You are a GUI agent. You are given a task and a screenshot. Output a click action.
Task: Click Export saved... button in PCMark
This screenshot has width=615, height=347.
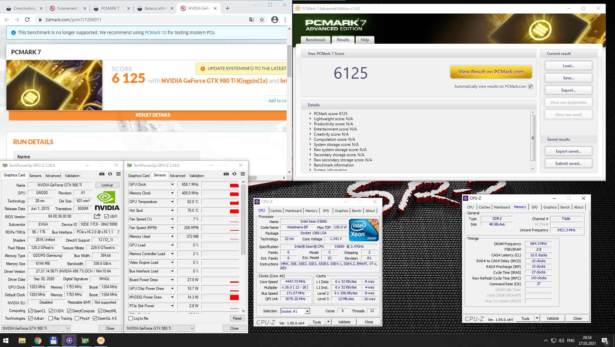[568, 151]
